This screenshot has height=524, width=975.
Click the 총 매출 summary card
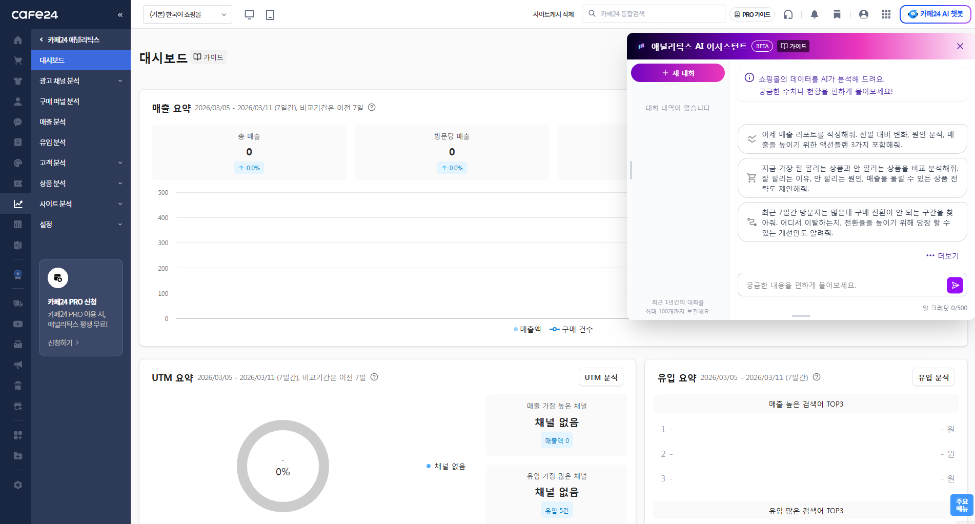point(249,152)
